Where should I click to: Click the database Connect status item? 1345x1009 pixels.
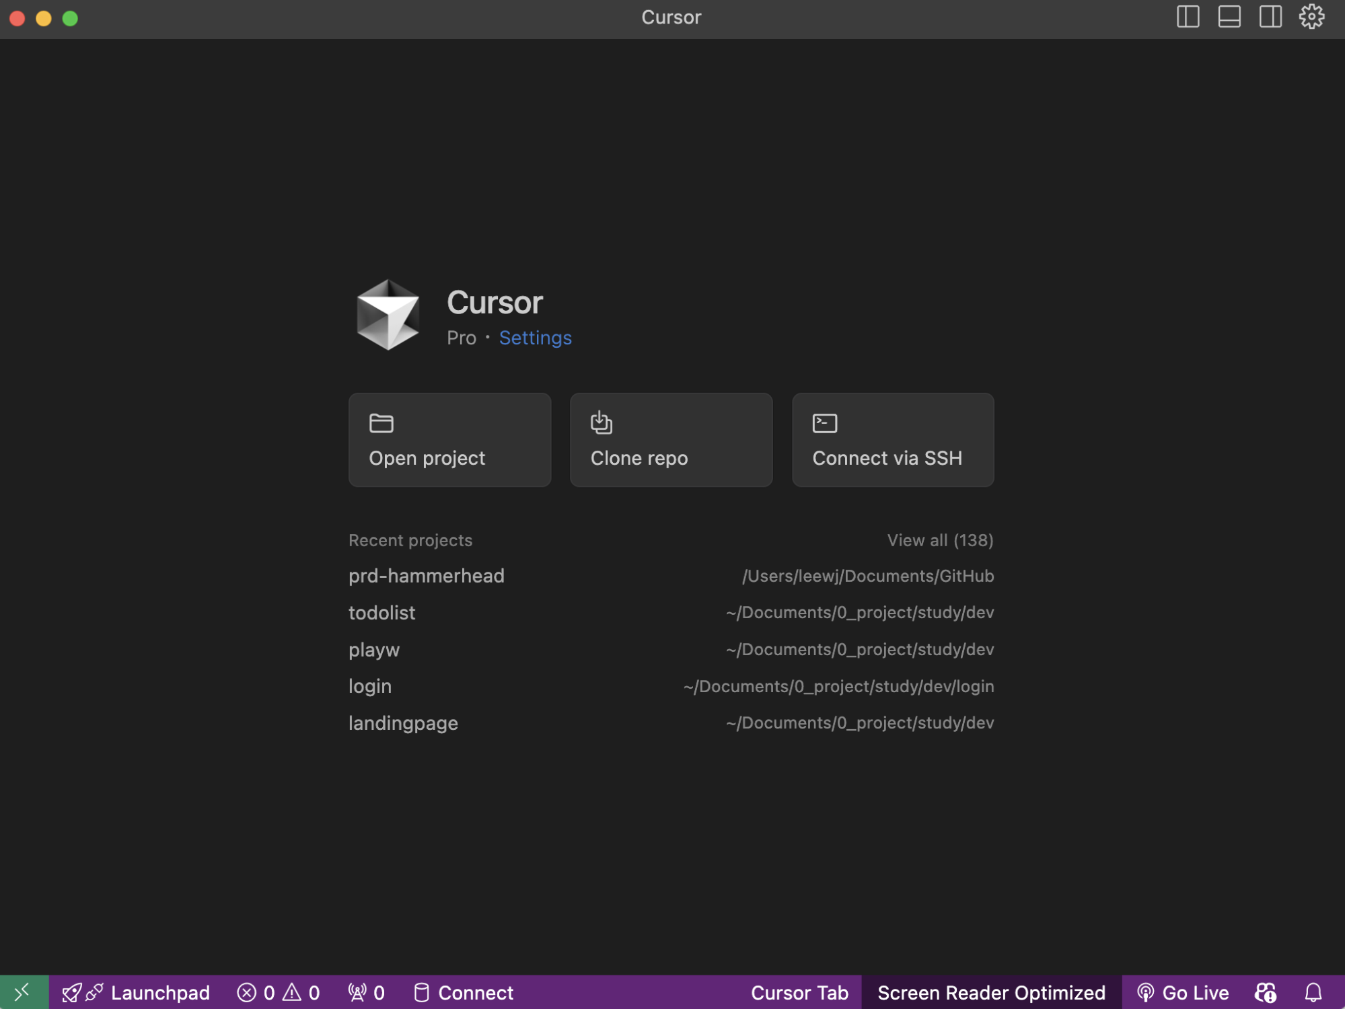point(463,993)
